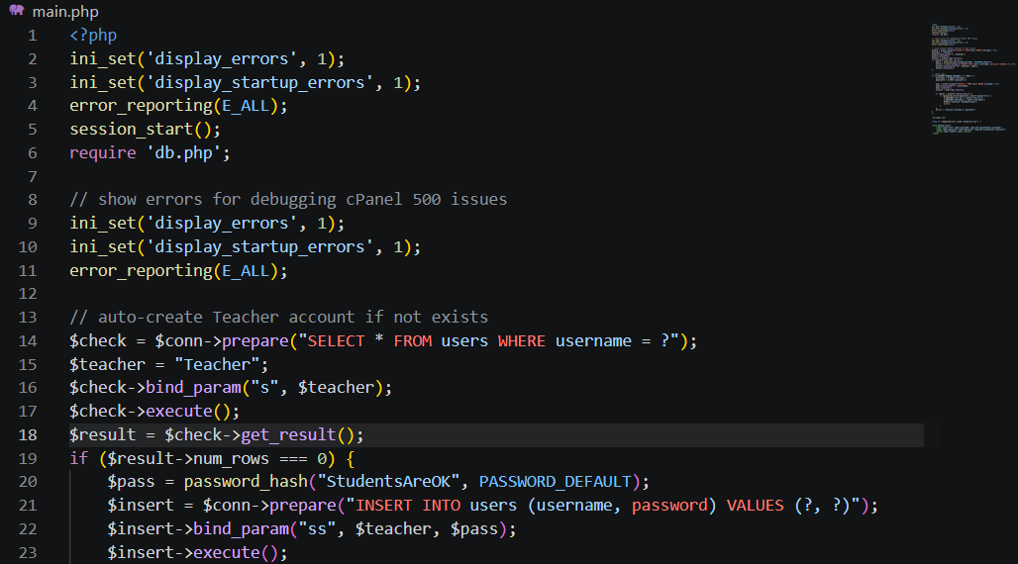Place cursor on the <?php opening tag
The width and height of the screenshot is (1018, 564).
[93, 36]
